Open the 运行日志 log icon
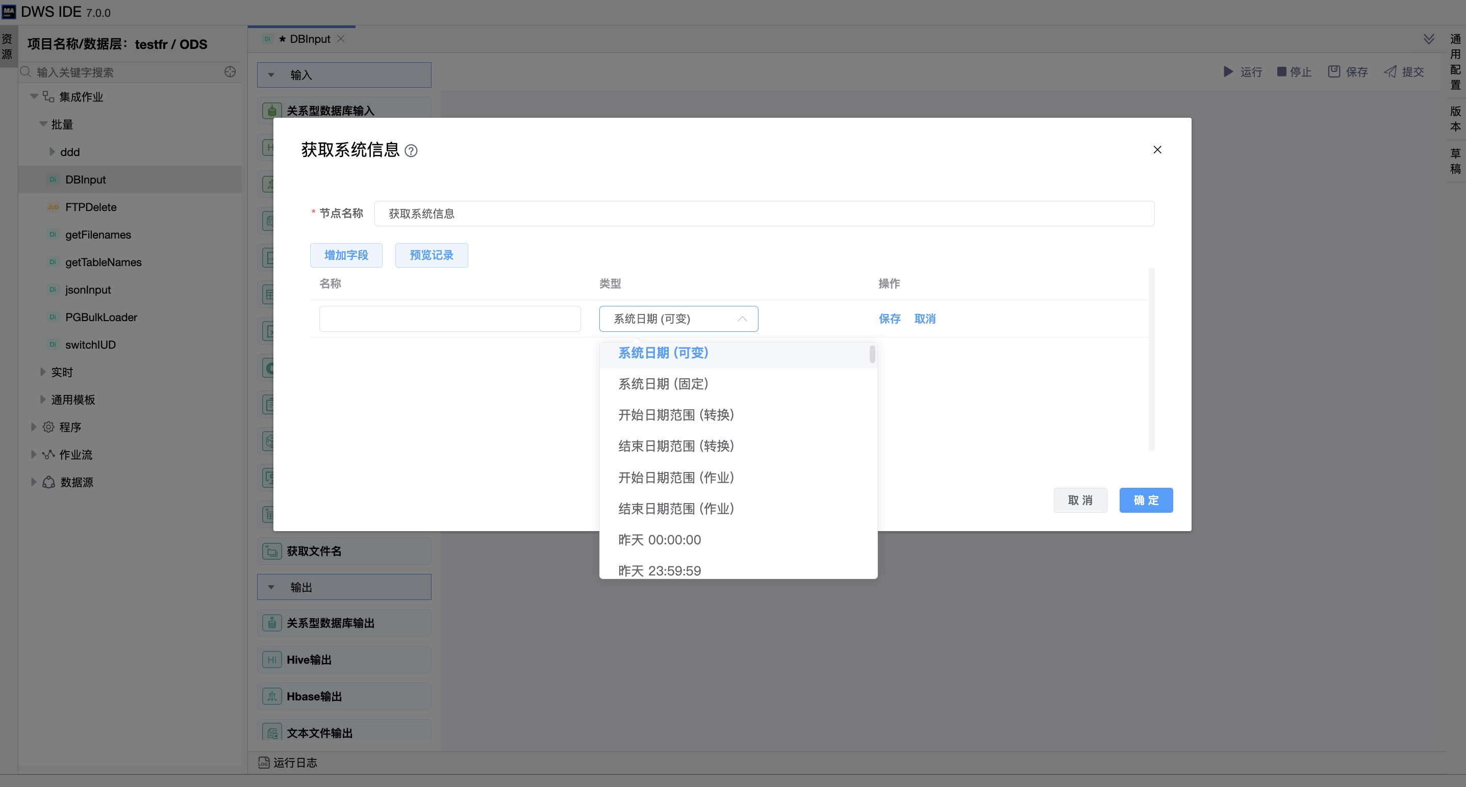 click(x=264, y=763)
